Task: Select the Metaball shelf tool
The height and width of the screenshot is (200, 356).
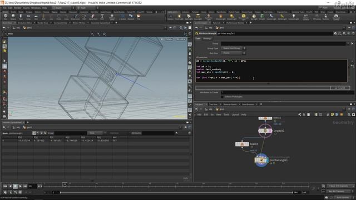Action: pos(131,17)
